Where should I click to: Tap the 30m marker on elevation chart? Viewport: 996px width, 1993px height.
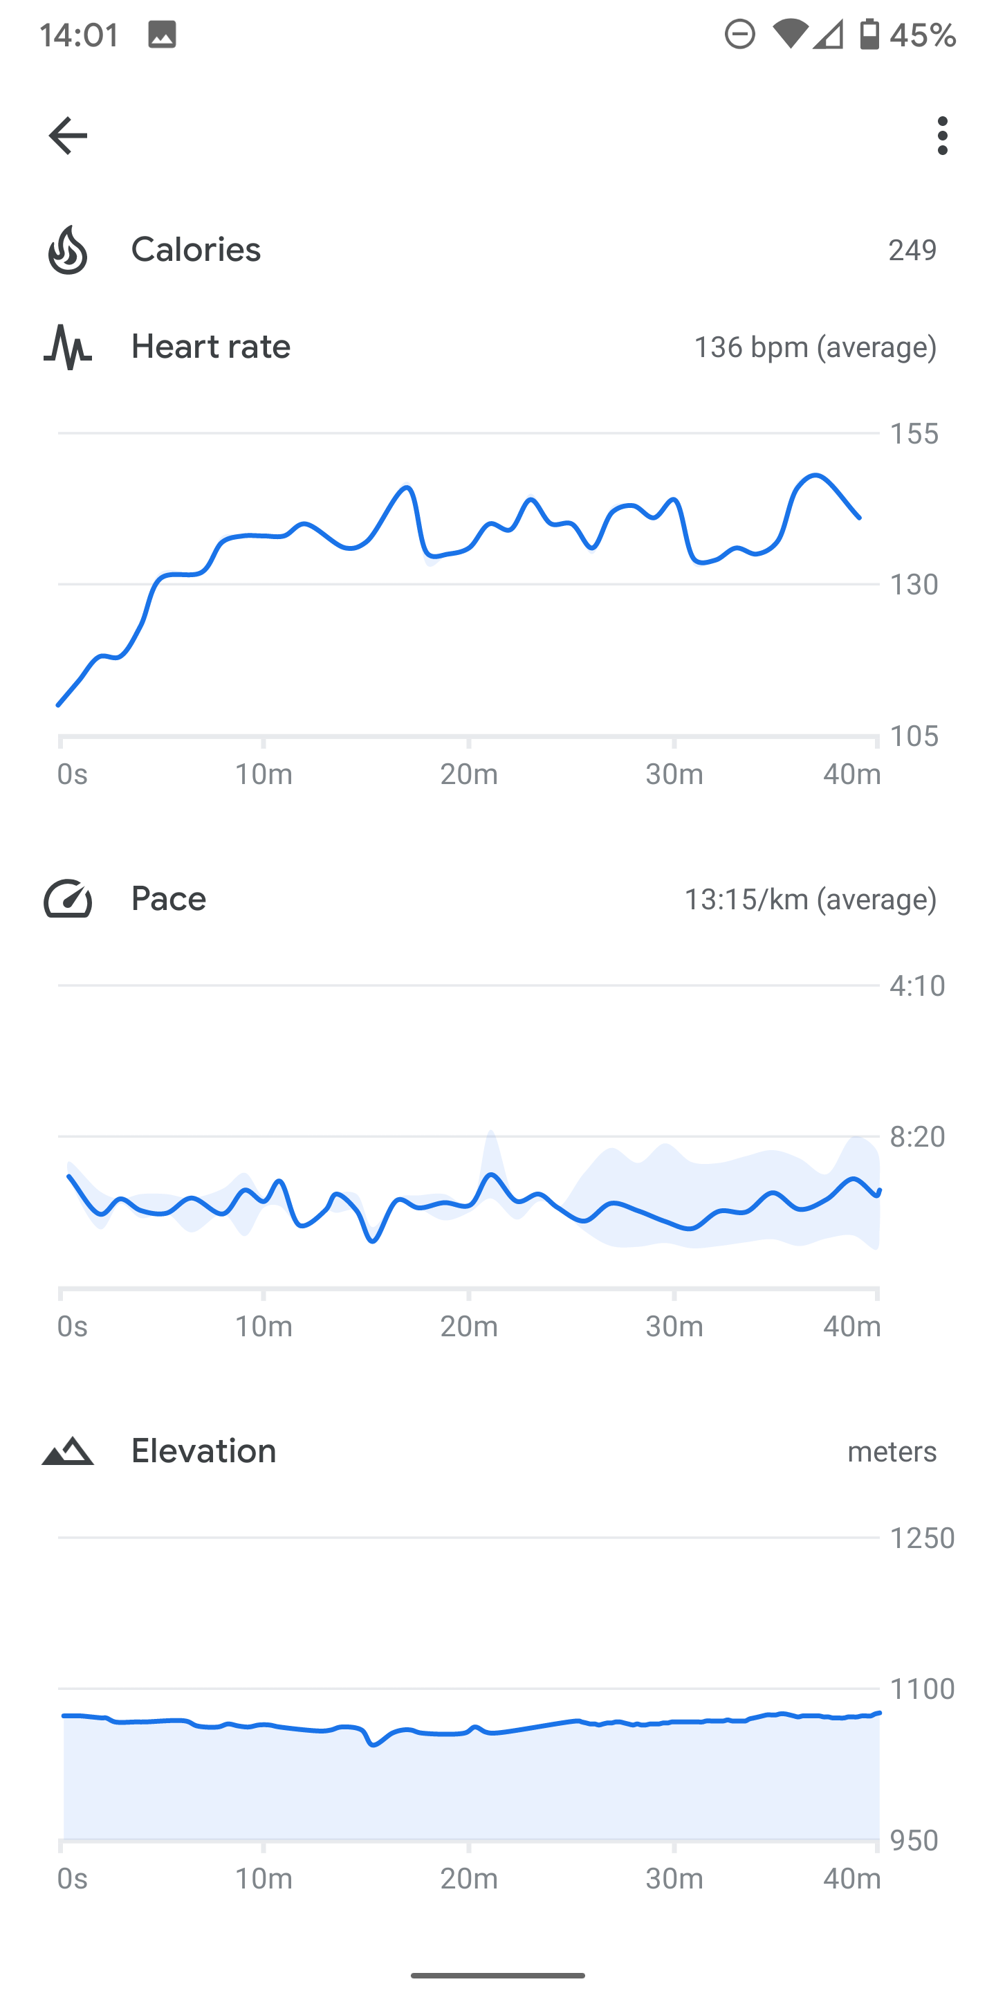pyautogui.click(x=674, y=1879)
